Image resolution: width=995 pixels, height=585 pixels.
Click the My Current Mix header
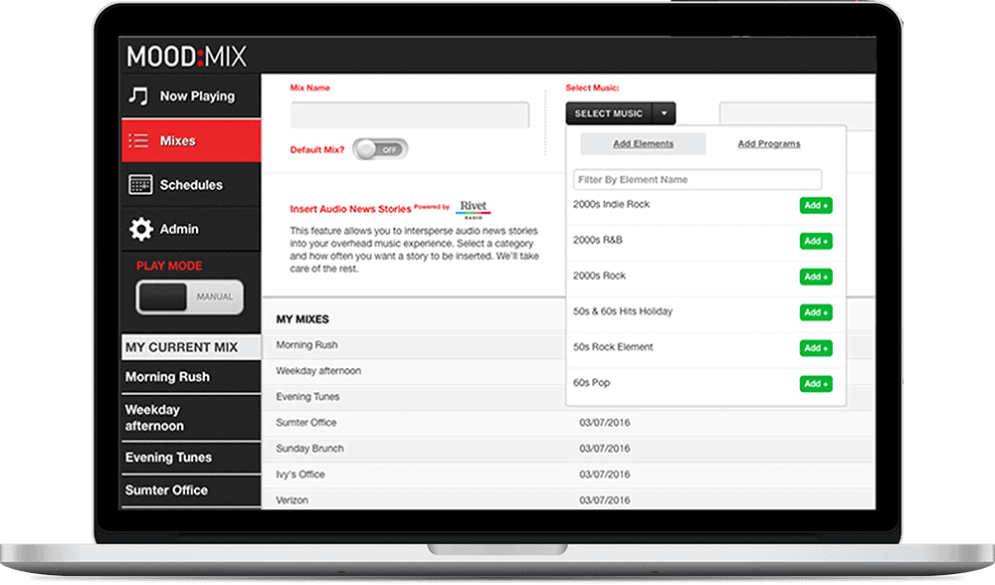coord(191,347)
